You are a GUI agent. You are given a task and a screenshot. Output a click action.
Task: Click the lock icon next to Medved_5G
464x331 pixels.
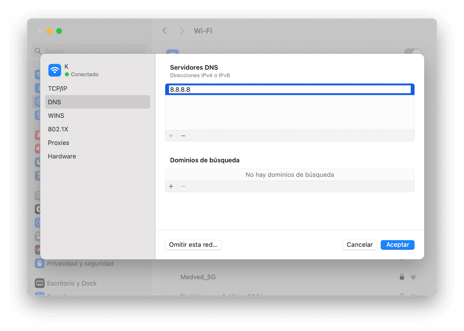(401, 277)
